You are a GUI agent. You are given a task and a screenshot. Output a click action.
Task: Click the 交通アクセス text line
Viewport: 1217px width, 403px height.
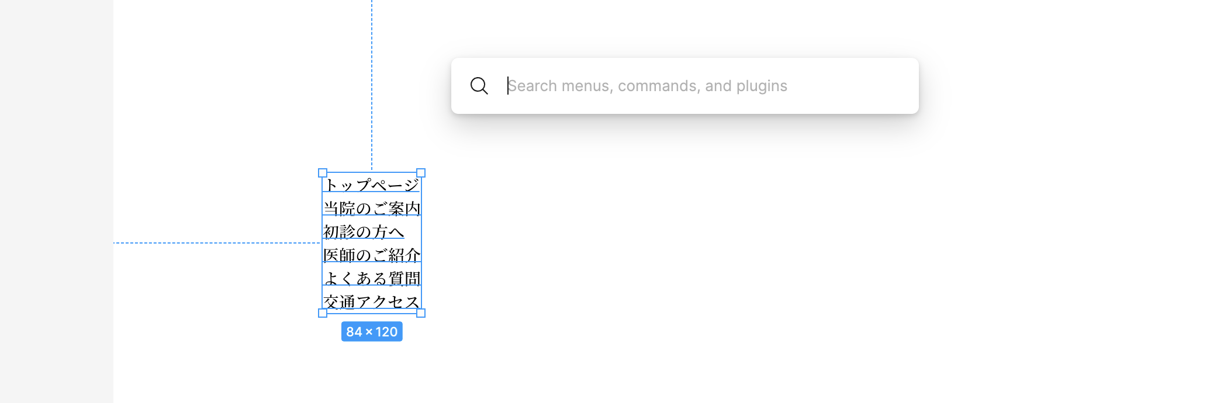tap(372, 301)
